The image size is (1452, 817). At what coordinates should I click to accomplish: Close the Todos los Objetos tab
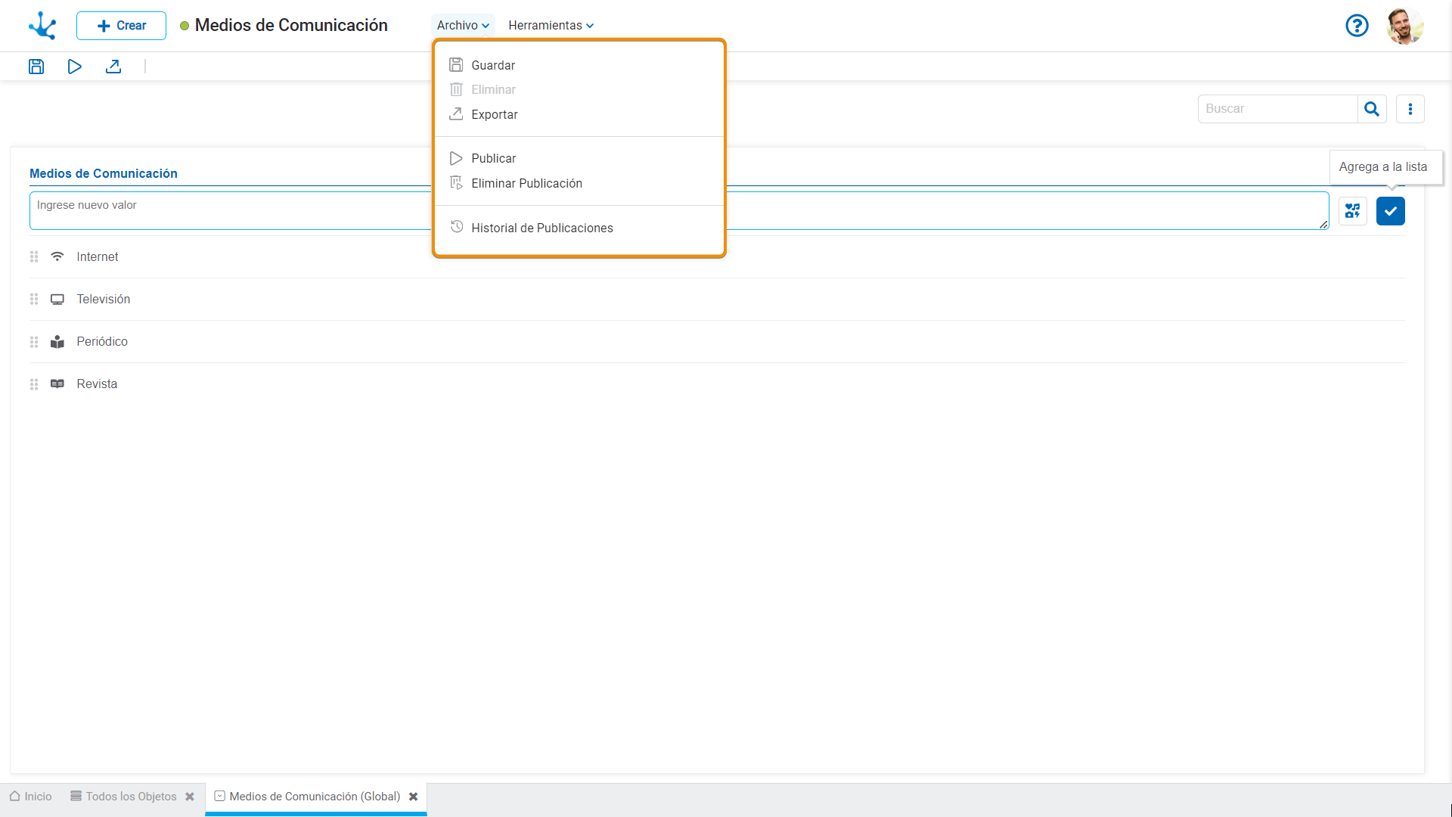point(190,797)
